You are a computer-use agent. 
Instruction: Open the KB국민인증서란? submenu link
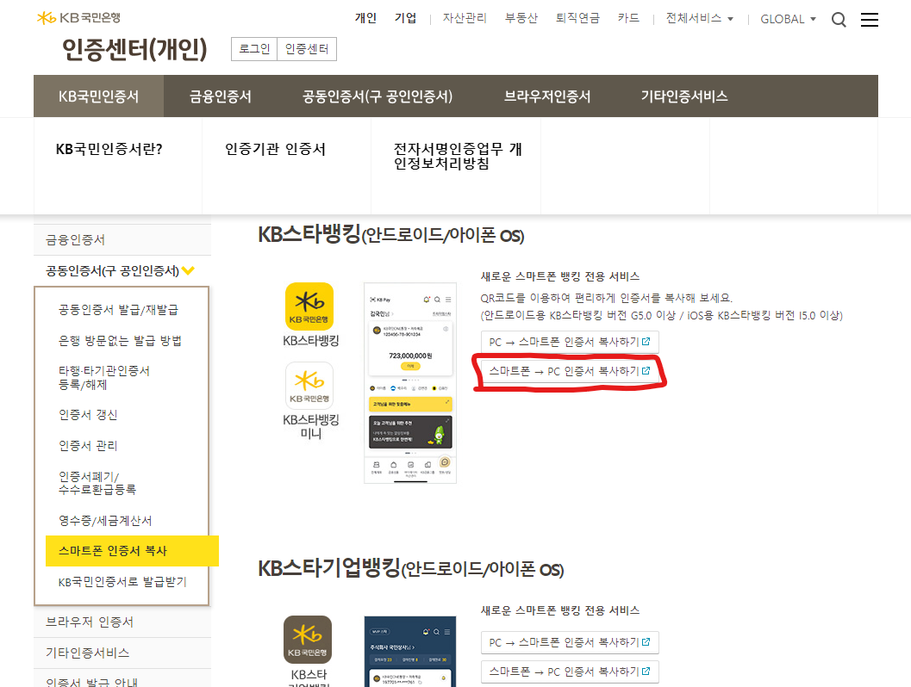tap(109, 149)
